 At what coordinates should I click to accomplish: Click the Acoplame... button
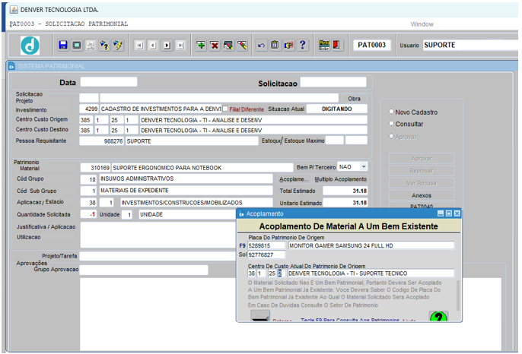(294, 179)
